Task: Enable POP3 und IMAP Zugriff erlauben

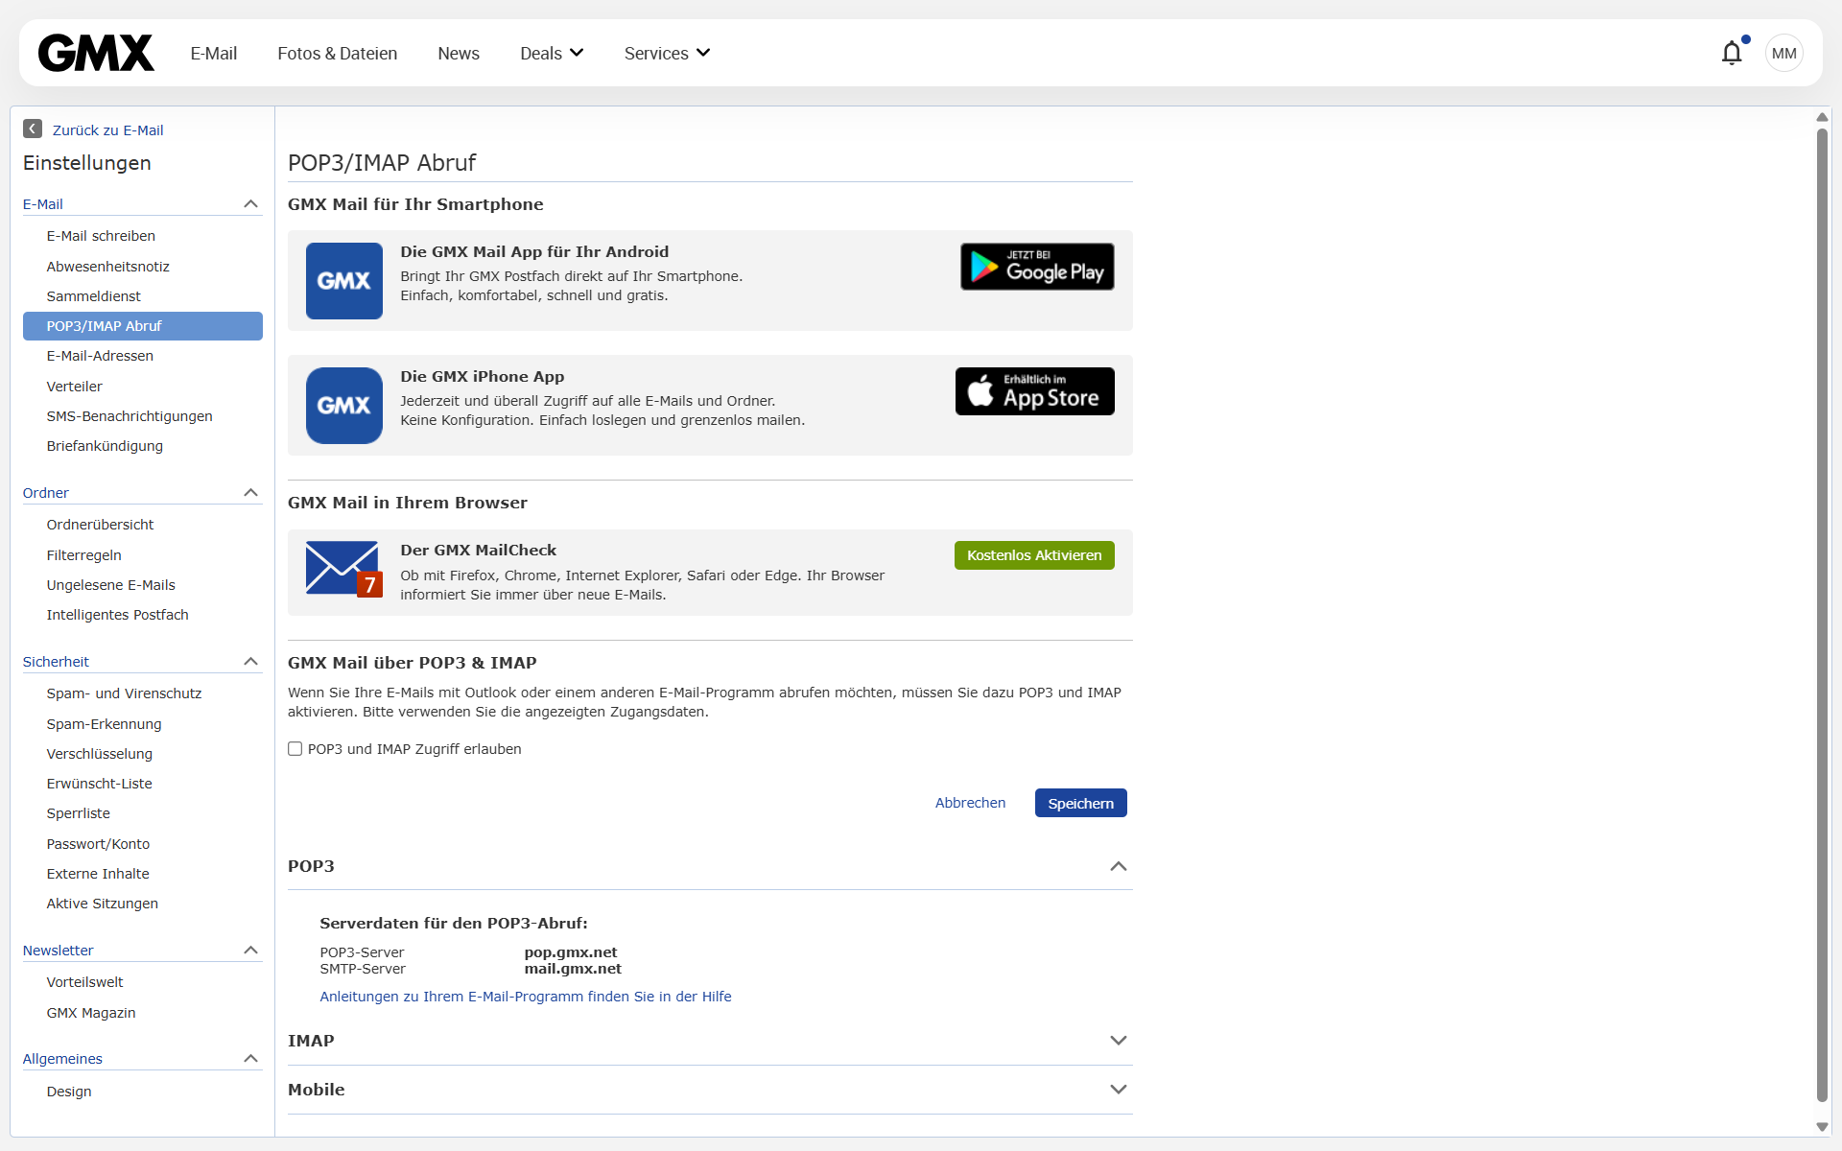Action: point(295,748)
